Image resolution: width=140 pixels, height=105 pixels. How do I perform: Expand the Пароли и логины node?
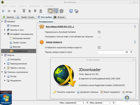tap(5, 68)
